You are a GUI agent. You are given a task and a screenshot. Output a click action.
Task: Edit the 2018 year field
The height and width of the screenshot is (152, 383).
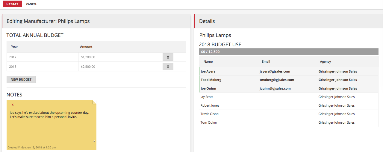click(x=42, y=67)
